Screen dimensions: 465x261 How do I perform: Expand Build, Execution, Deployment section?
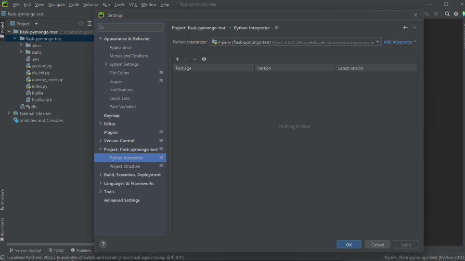click(x=101, y=174)
